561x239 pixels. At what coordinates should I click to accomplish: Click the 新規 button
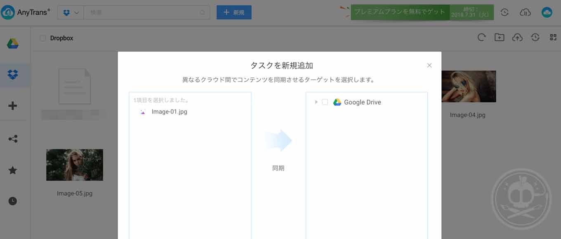pos(234,12)
